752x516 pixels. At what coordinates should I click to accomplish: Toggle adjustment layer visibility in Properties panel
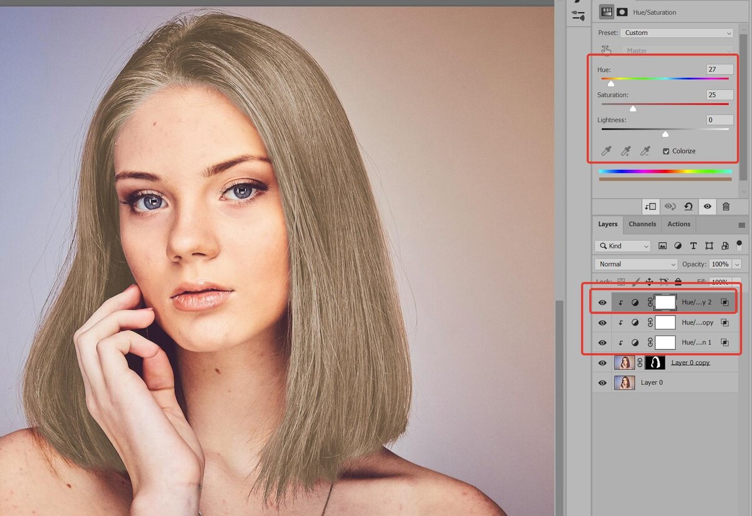[707, 206]
